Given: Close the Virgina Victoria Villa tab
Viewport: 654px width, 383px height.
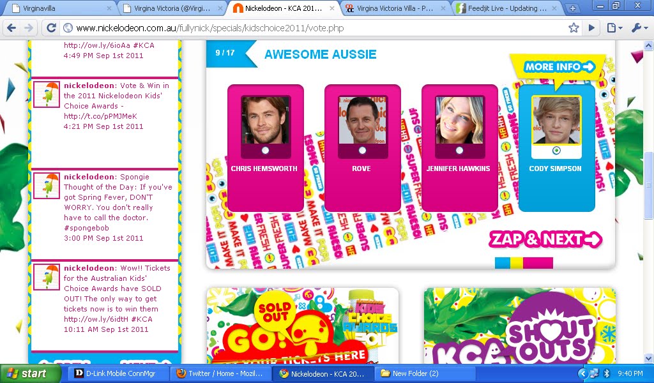Looking at the screenshot, I should click(443, 8).
